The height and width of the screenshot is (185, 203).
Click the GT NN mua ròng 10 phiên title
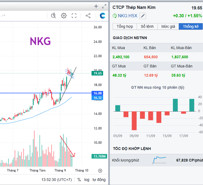(x=157, y=87)
